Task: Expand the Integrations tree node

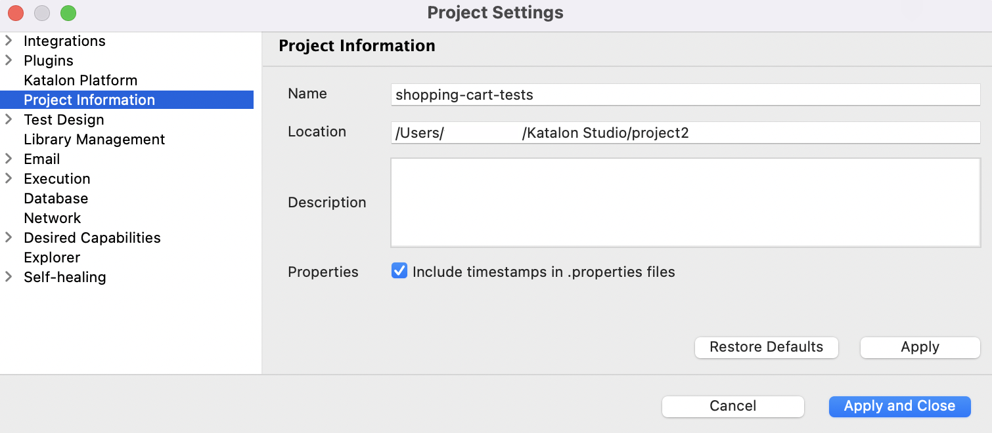Action: coord(9,41)
